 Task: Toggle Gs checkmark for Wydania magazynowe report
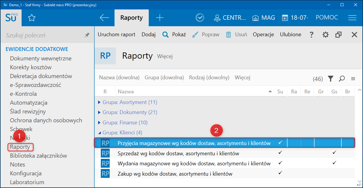(x=334, y=163)
